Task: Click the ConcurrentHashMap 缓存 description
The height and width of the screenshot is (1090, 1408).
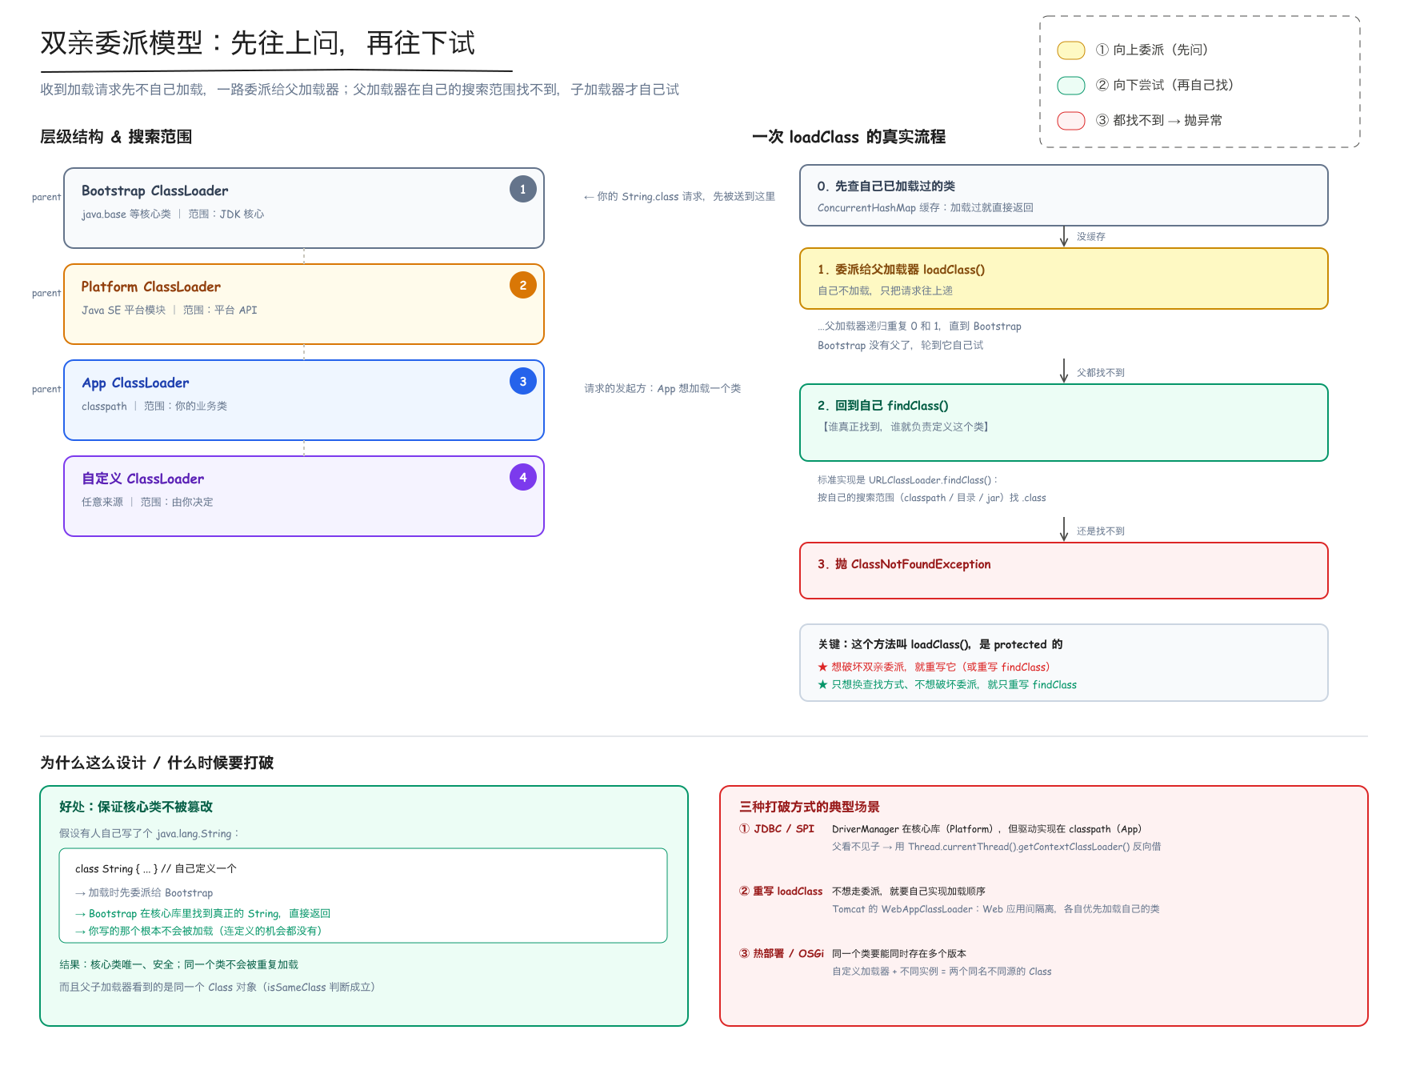Action: 926,208
